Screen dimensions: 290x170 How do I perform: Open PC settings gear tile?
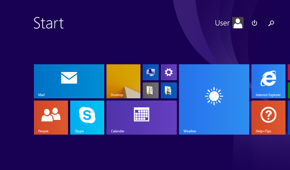pyautogui.click(x=169, y=72)
